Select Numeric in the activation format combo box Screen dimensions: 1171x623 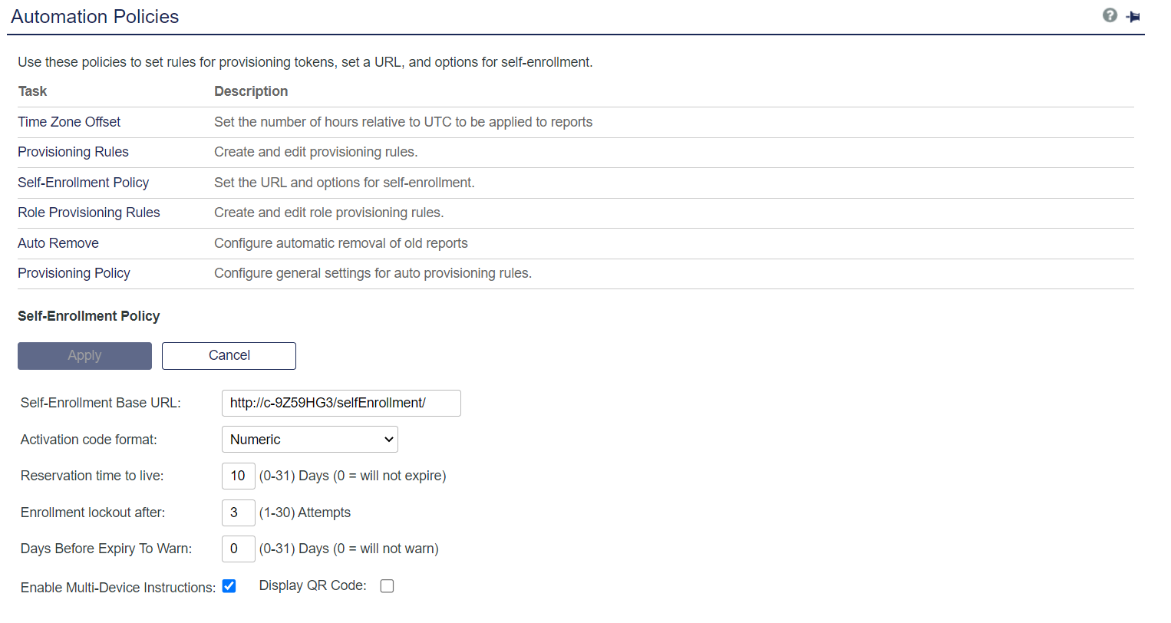(310, 439)
